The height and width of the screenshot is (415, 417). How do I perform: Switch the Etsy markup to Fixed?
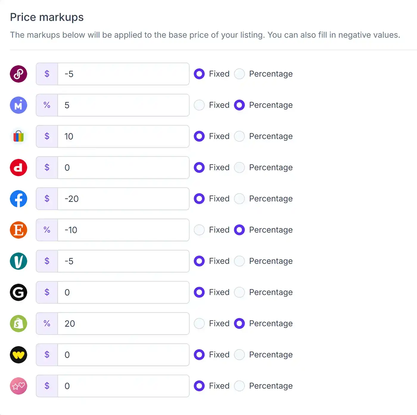(199, 230)
